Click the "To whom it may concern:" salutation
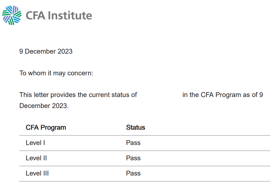This screenshot has width=275, height=186. click(x=56, y=73)
